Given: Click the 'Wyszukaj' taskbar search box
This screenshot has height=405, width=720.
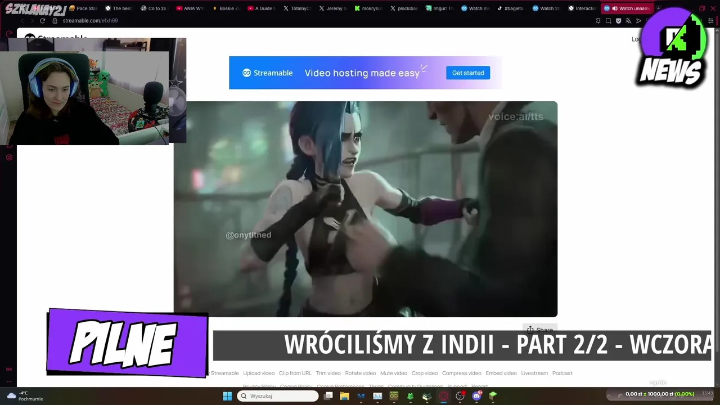Looking at the screenshot, I should click(x=278, y=396).
